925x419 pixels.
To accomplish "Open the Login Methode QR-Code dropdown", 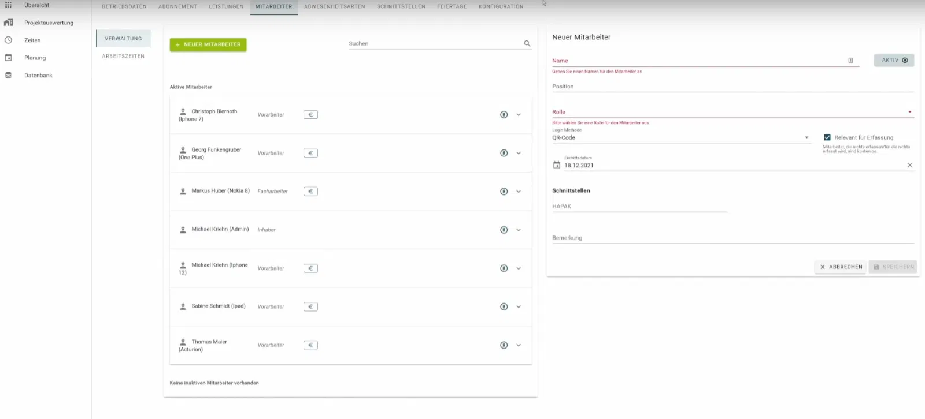I will [x=680, y=138].
